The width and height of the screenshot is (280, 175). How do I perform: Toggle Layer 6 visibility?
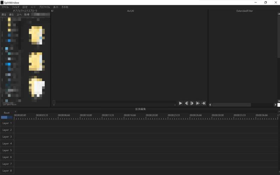point(7,157)
